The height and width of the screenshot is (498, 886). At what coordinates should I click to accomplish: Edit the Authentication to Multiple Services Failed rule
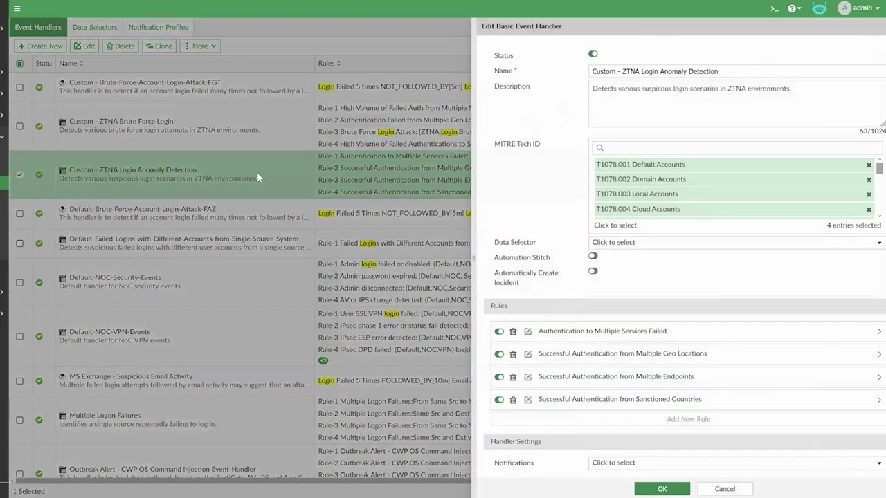[x=528, y=331]
